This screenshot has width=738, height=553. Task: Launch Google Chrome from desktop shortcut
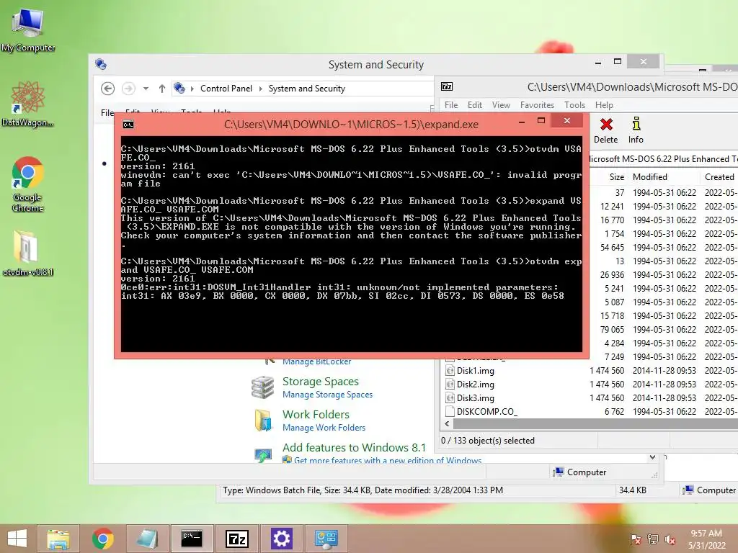[x=28, y=184]
